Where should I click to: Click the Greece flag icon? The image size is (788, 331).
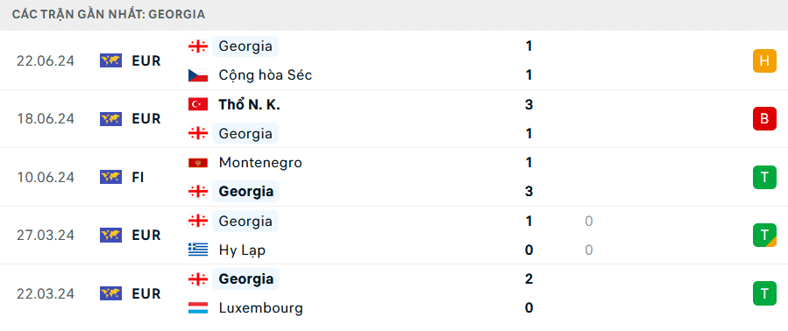tap(198, 250)
